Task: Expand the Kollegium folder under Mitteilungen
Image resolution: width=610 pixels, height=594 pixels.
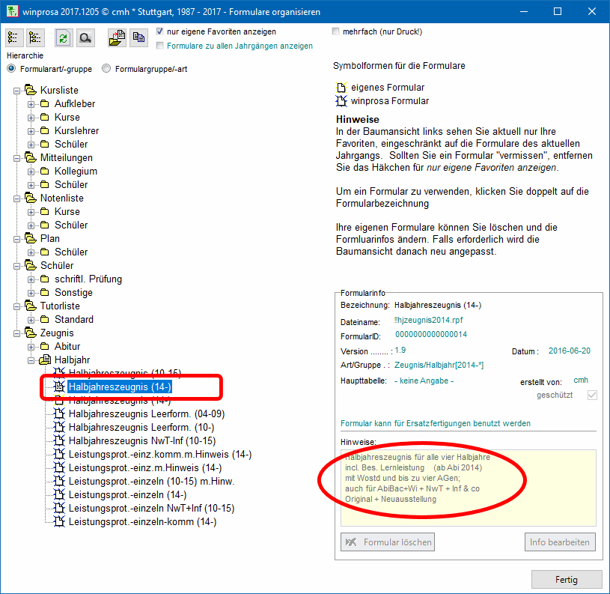Action: tap(31, 172)
